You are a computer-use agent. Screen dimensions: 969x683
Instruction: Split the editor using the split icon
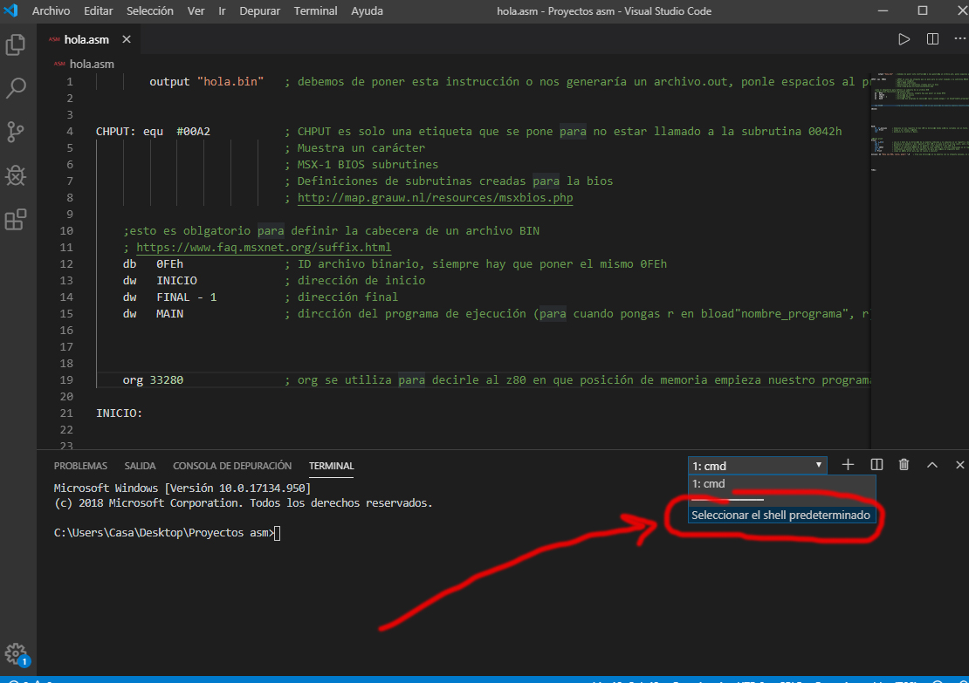tap(931, 38)
